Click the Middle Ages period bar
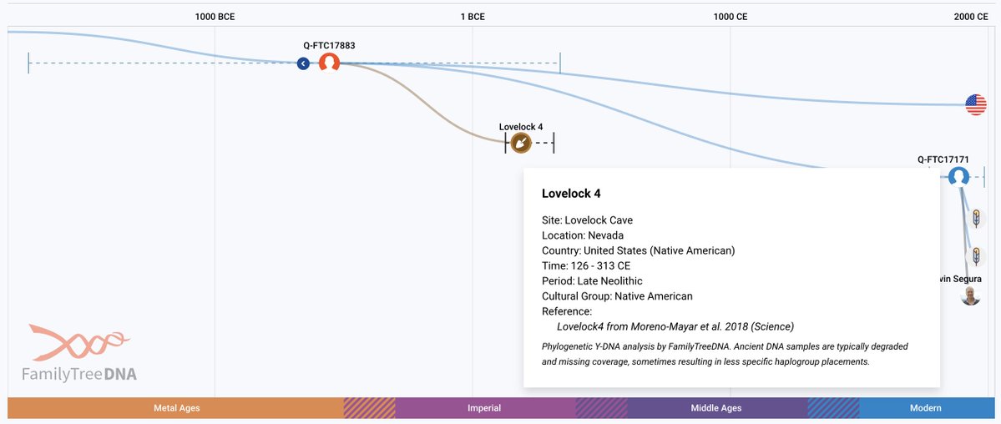 click(717, 408)
